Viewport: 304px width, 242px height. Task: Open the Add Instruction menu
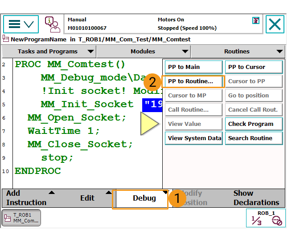pyautogui.click(x=28, y=198)
